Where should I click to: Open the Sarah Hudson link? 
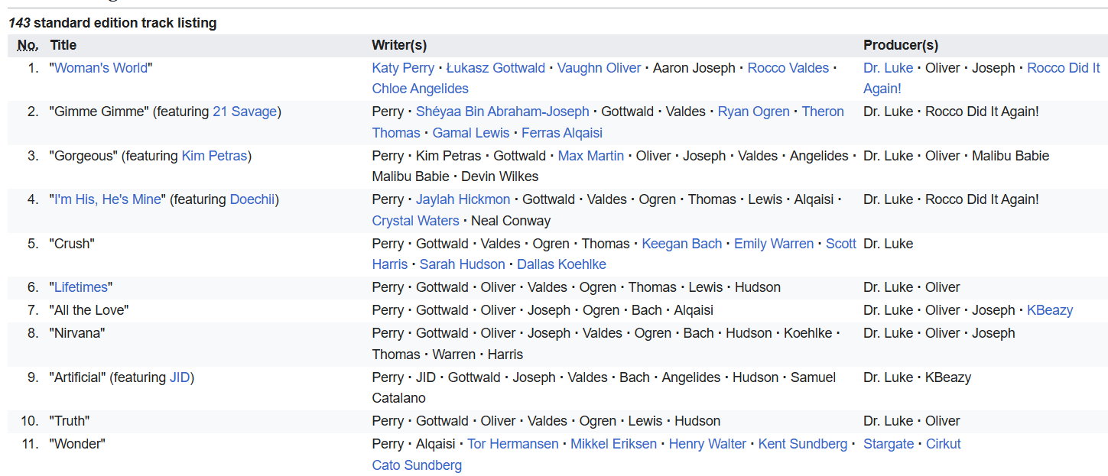click(x=462, y=264)
